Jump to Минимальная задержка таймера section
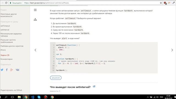The height and width of the screenshot is (99, 176). (11, 35)
